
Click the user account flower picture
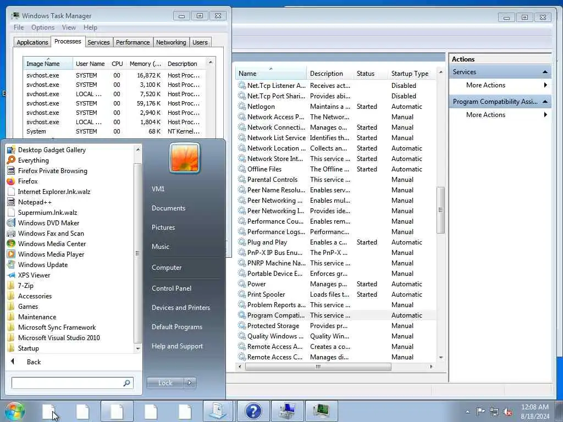tap(185, 158)
